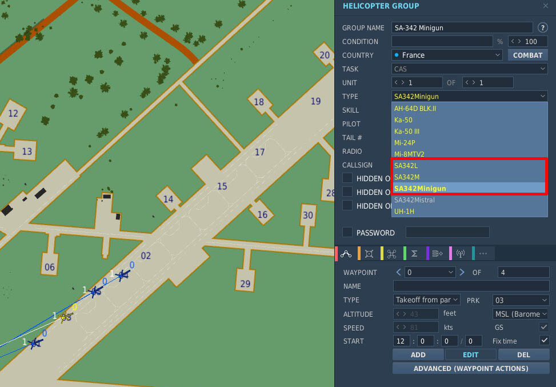
Task: Go to the next waypoint with the right arrow
Action: pos(462,272)
